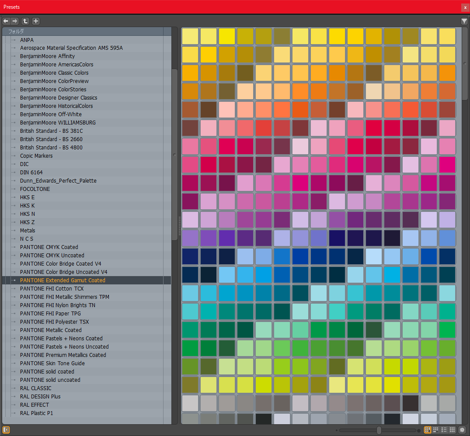Toggle the folder panel icon at bottom-left
This screenshot has height=436, width=470.
click(6, 430)
